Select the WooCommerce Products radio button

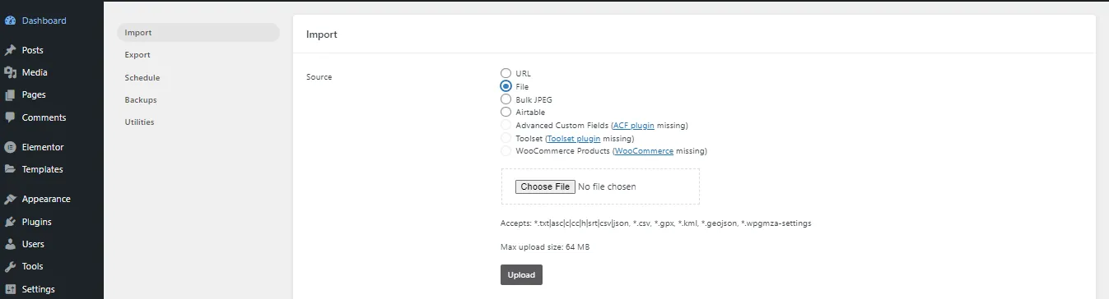(506, 151)
